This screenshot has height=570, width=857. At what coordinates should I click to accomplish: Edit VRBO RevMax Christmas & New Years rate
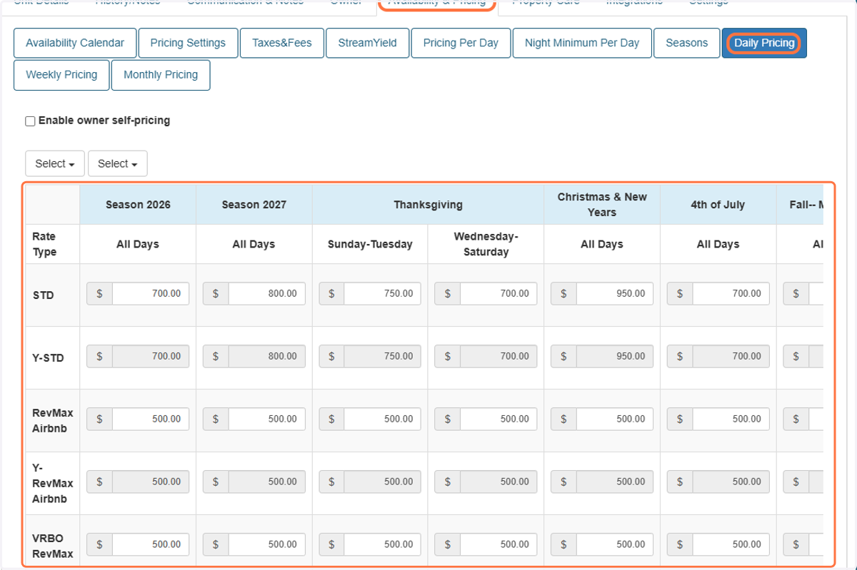coord(615,544)
